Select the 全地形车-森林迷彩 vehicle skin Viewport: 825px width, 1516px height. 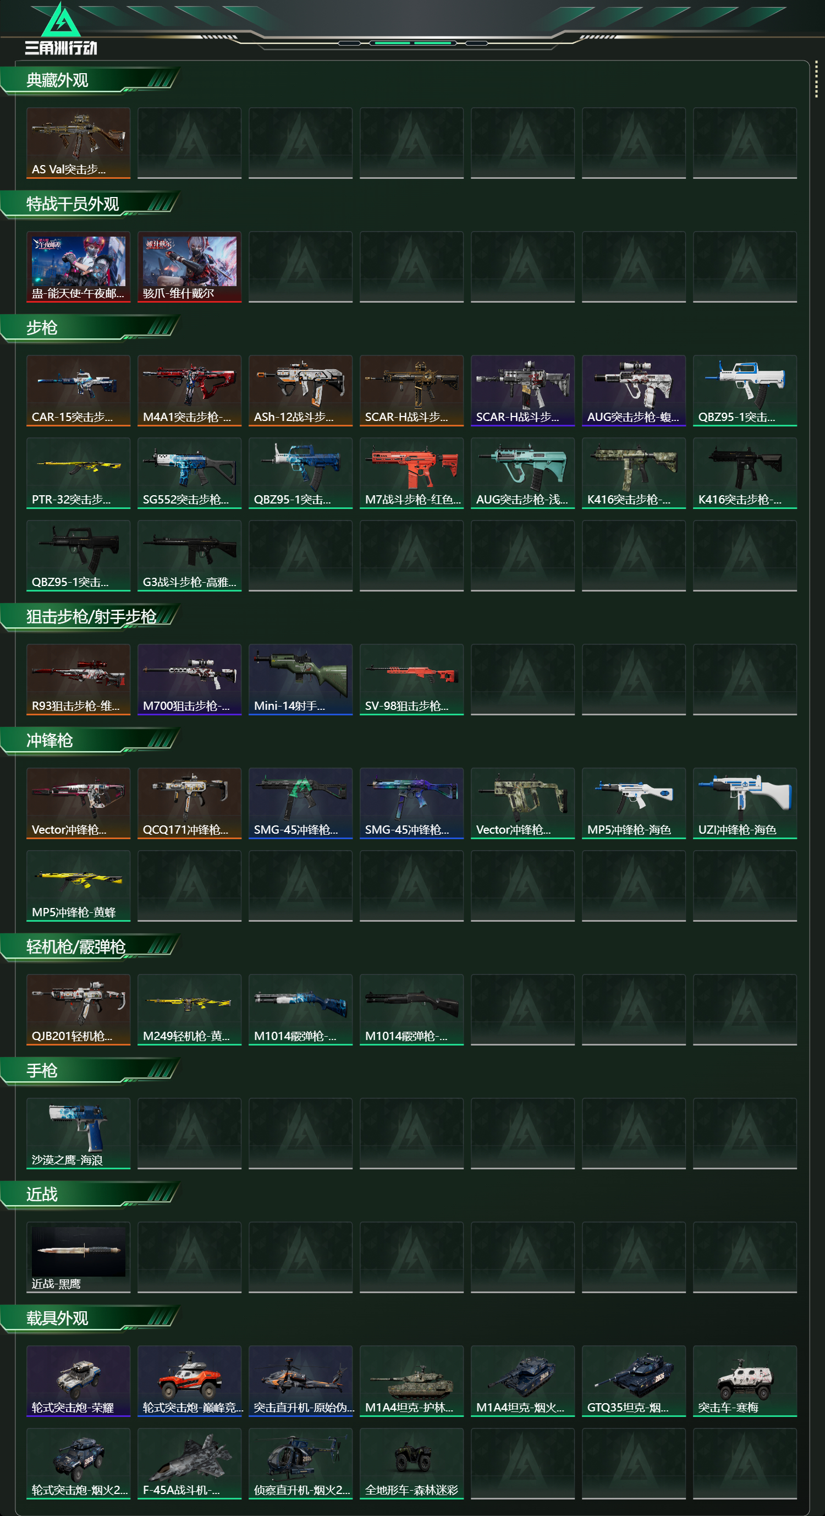point(411,1463)
